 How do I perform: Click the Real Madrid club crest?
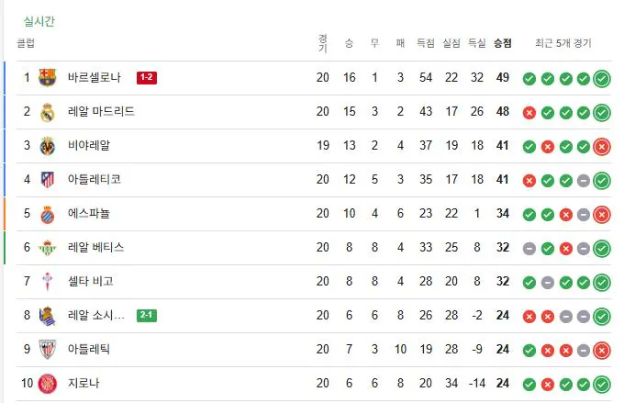click(x=48, y=112)
